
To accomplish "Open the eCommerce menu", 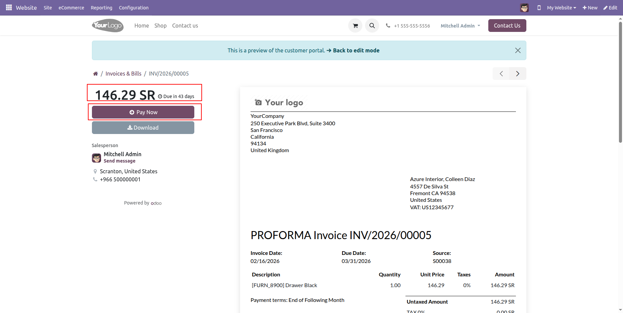I will pos(71,8).
